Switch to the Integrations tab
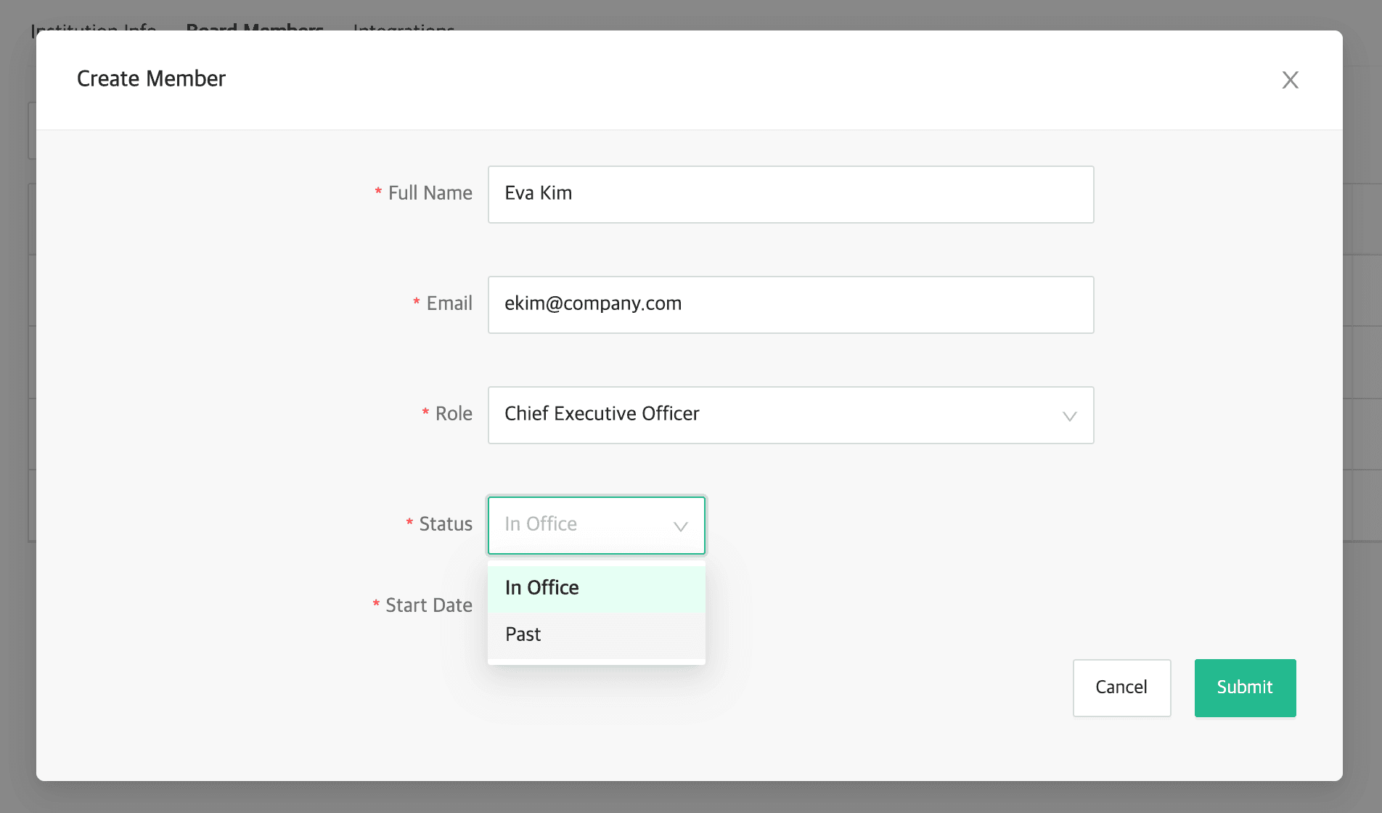This screenshot has width=1382, height=813. click(x=404, y=29)
